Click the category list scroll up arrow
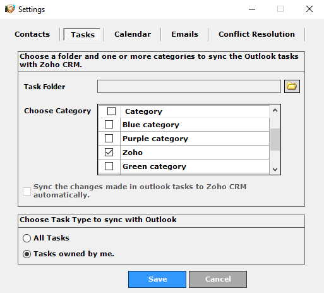The width and height of the screenshot is (324, 293). click(275, 110)
